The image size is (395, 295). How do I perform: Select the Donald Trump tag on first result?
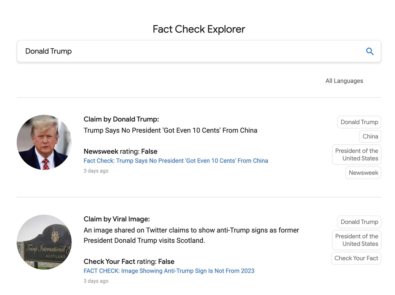(359, 122)
